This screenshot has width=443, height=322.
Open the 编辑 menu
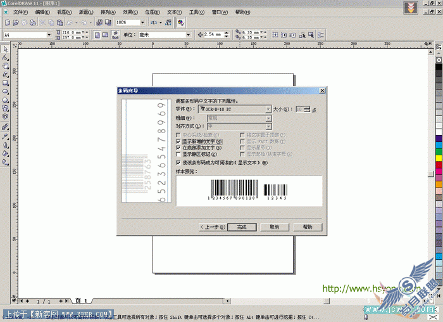[42, 12]
